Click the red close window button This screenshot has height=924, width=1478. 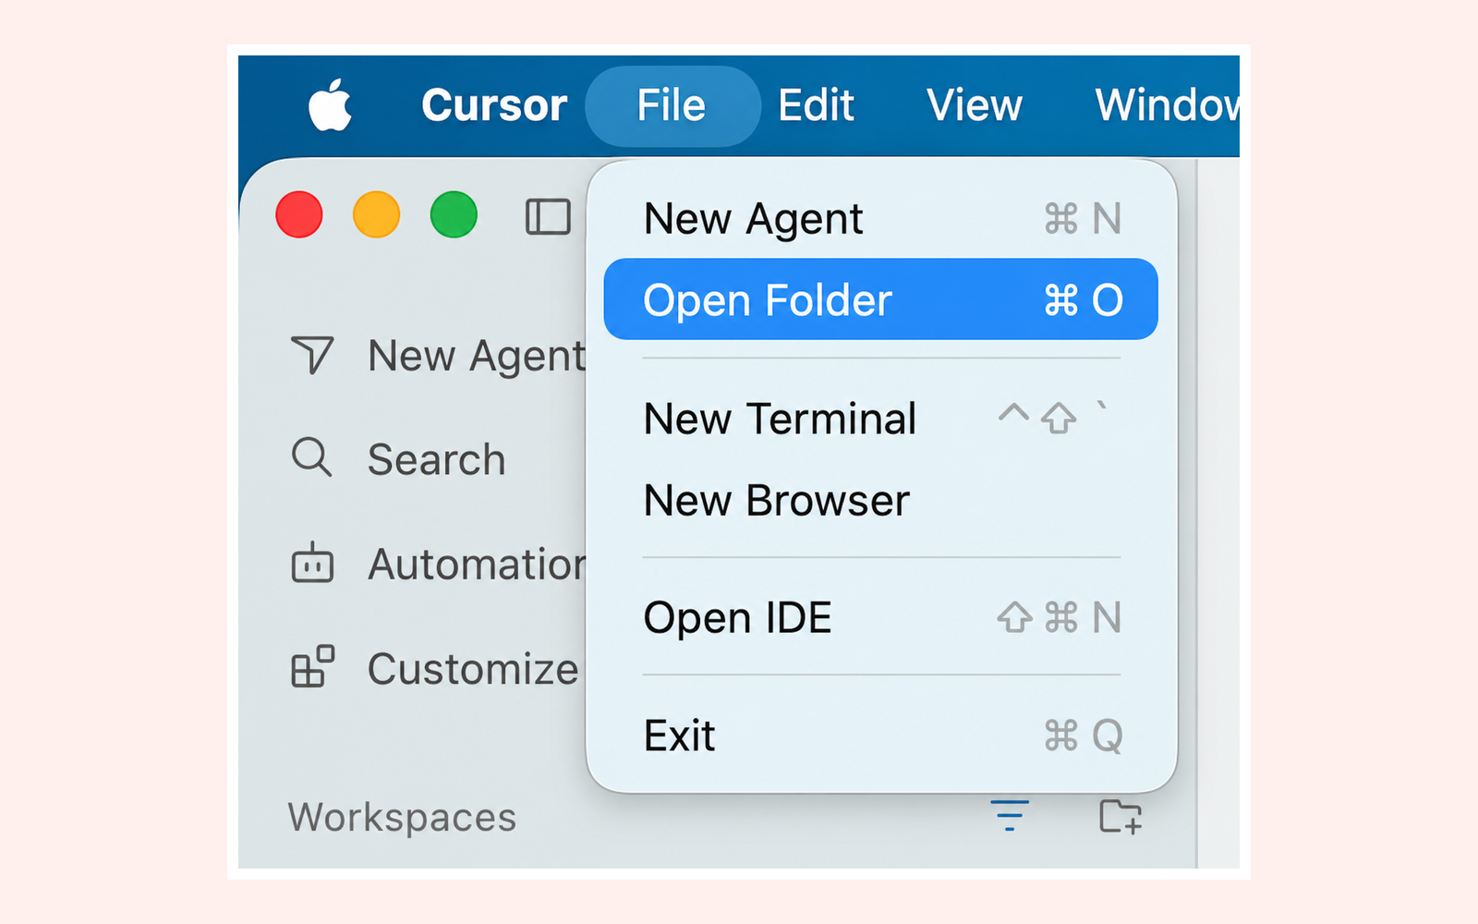tap(299, 214)
